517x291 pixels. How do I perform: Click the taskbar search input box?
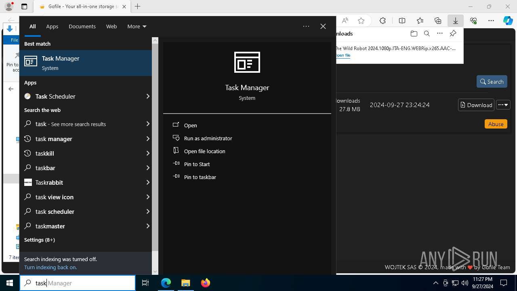point(78,283)
